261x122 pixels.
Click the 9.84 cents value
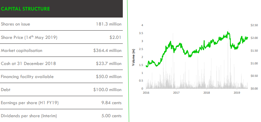[111, 103]
